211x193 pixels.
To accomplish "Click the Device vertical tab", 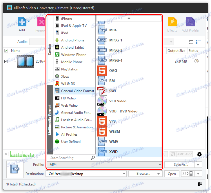I will tap(50, 50).
